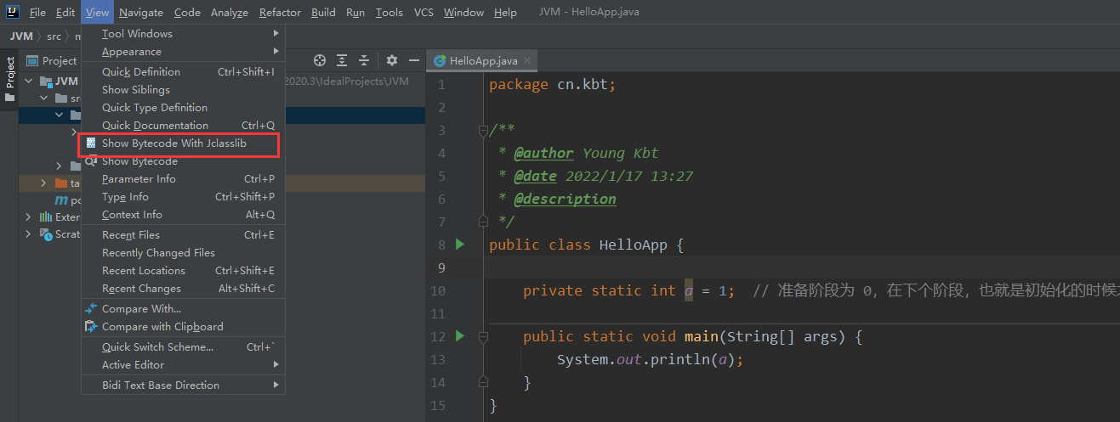1120x422 pixels.
Task: Choose Quick Switch Scheme...
Action: (x=183, y=347)
